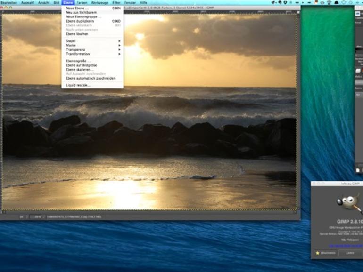Screen dimensions: 363x272
Task: Open the Hilfe menu
Action: coord(143,2)
